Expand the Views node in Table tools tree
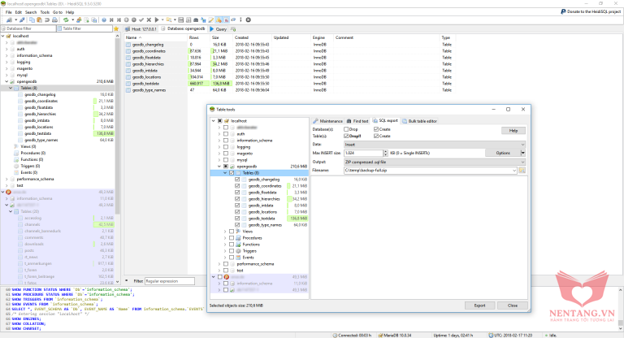The image size is (624, 338). pos(225,231)
